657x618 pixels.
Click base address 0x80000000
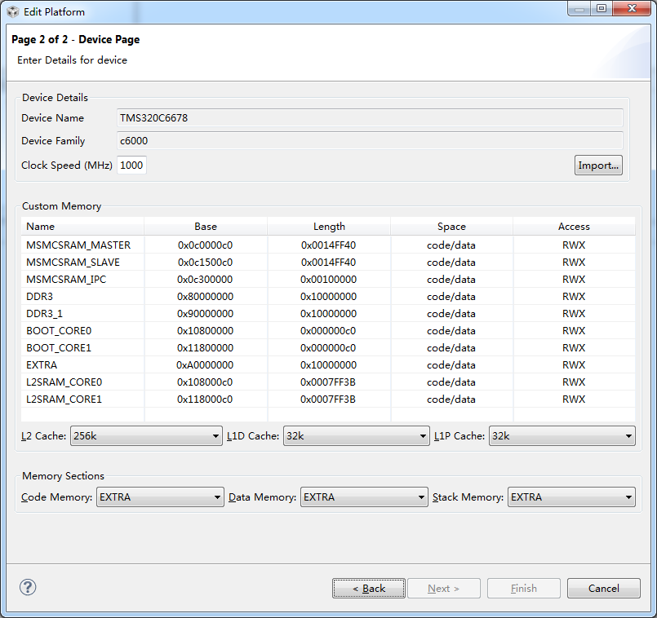pos(205,297)
